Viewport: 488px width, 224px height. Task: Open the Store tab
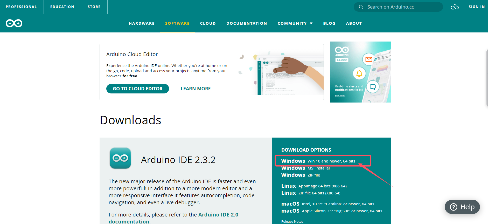click(94, 7)
